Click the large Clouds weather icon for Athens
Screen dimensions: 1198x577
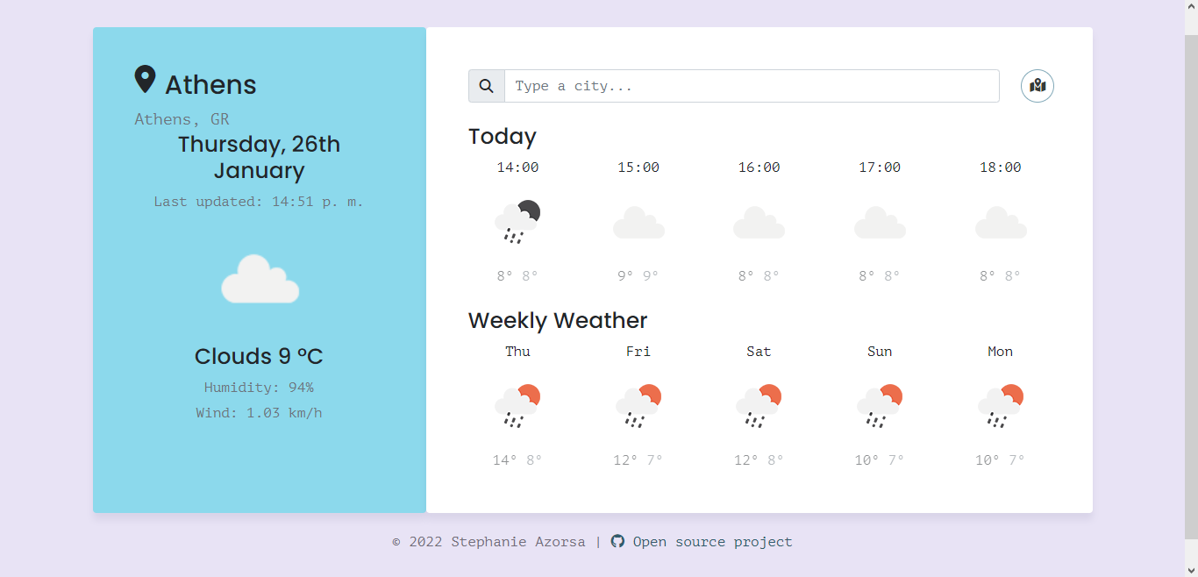260,277
